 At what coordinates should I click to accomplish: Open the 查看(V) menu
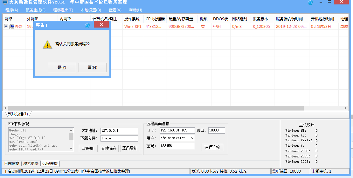pyautogui.click(x=115, y=10)
